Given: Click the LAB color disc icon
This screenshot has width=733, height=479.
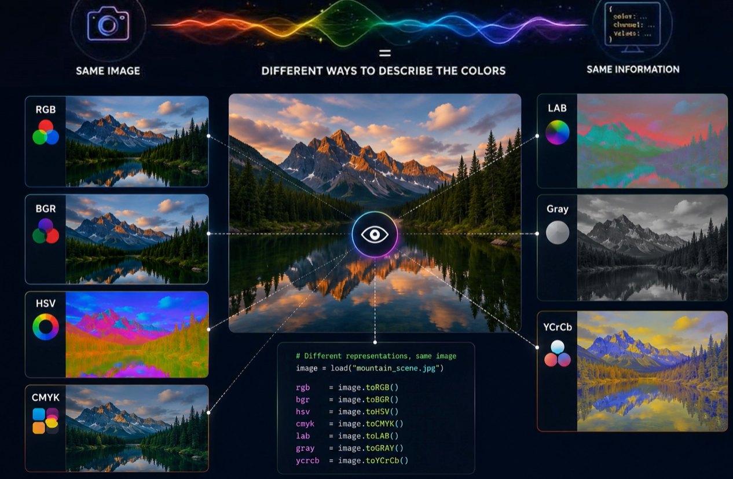Looking at the screenshot, I should [x=558, y=133].
